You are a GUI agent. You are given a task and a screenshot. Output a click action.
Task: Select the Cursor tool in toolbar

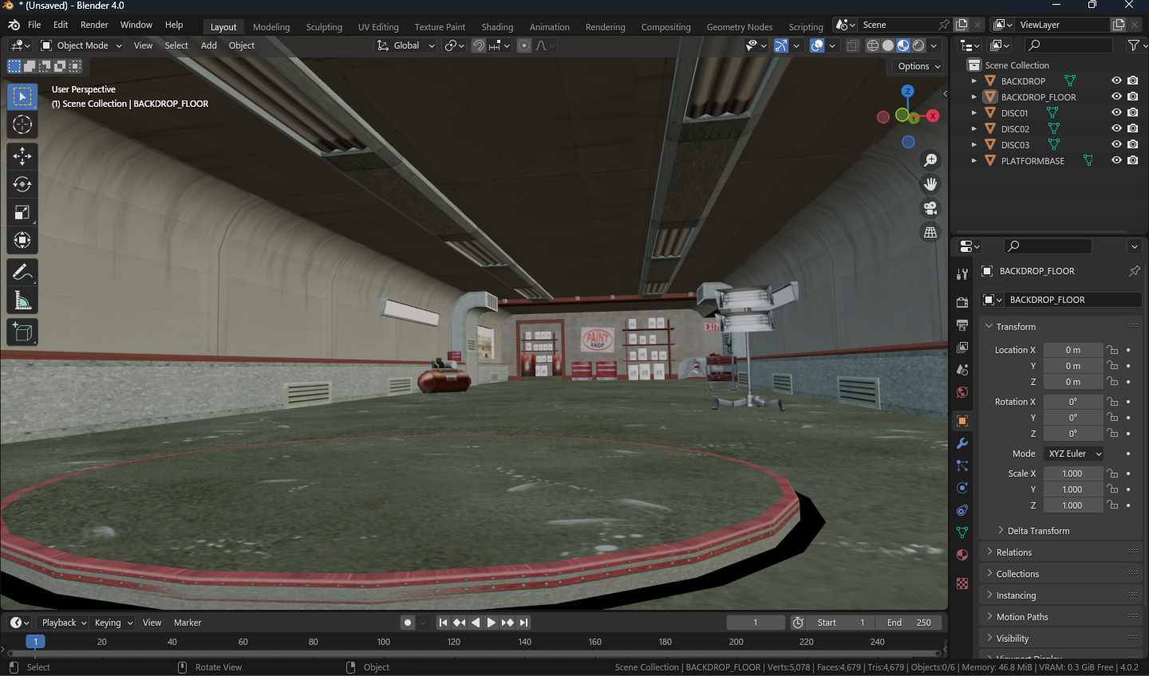22,124
